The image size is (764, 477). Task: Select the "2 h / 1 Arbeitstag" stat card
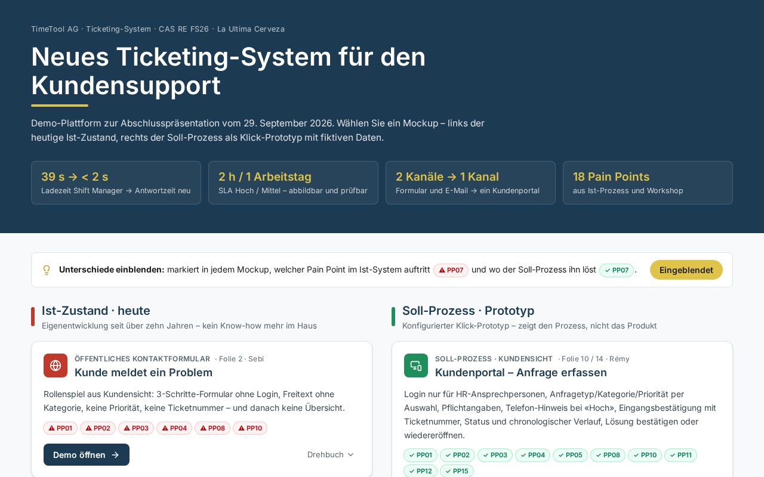coord(293,182)
